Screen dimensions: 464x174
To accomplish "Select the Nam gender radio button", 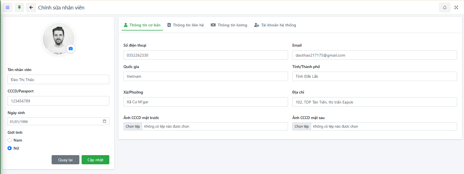I will [x=10, y=140].
